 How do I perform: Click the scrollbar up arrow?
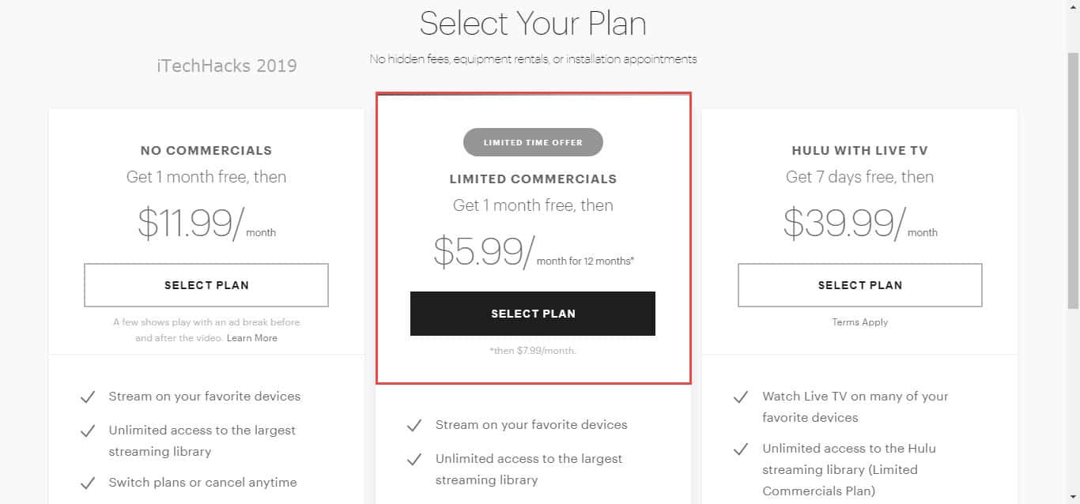click(1073, 7)
